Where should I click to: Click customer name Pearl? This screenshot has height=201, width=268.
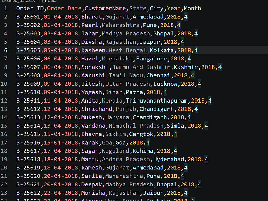pyautogui.click(x=90, y=25)
